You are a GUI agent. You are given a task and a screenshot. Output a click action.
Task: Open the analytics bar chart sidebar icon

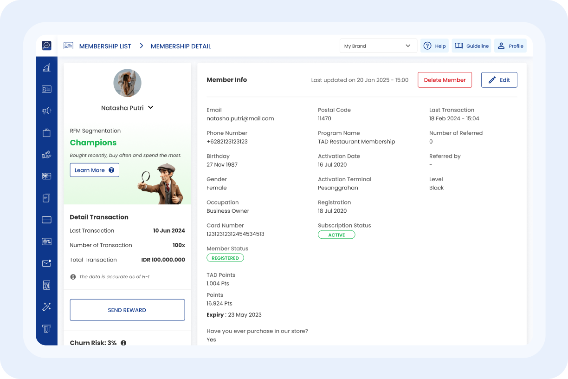coord(46,67)
